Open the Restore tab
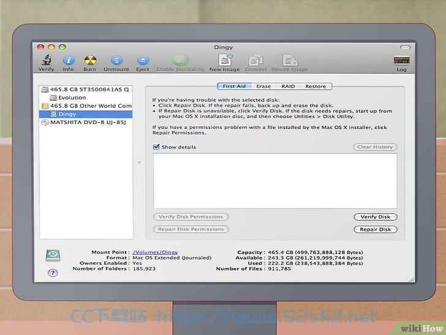The width and height of the screenshot is (446, 335). pyautogui.click(x=316, y=87)
